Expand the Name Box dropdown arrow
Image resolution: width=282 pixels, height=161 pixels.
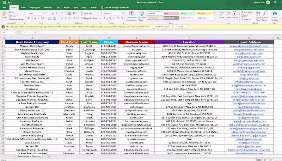[15, 32]
